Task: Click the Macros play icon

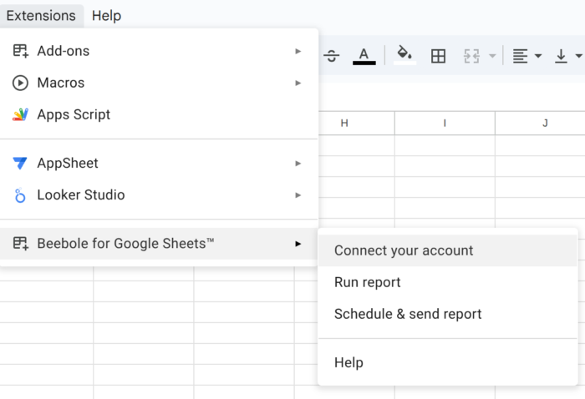Action: [20, 83]
